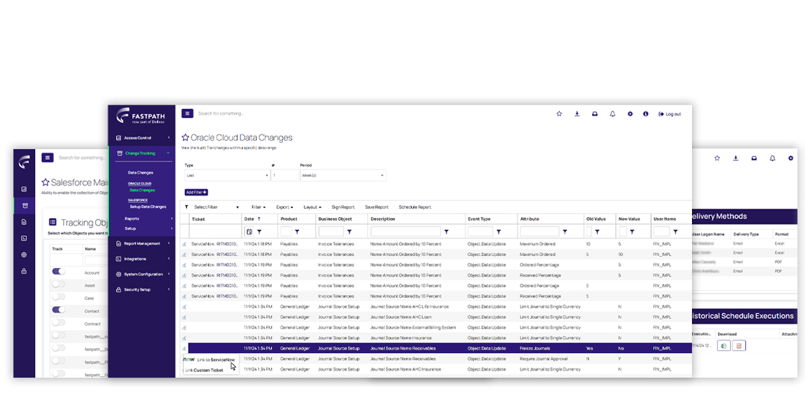Click the gear icon in Salesforce sidebar

click(24, 255)
